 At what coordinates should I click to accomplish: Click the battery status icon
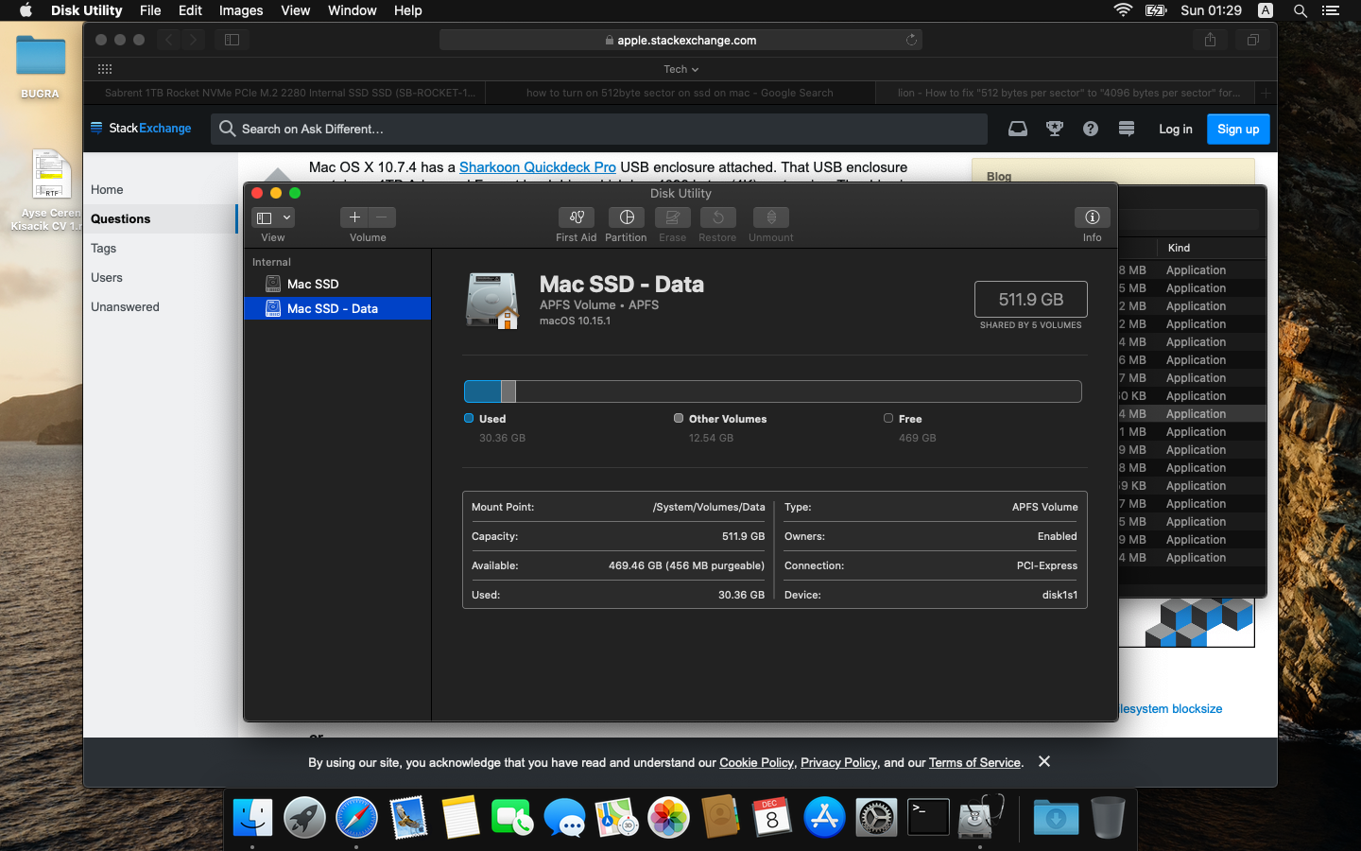coord(1156,10)
